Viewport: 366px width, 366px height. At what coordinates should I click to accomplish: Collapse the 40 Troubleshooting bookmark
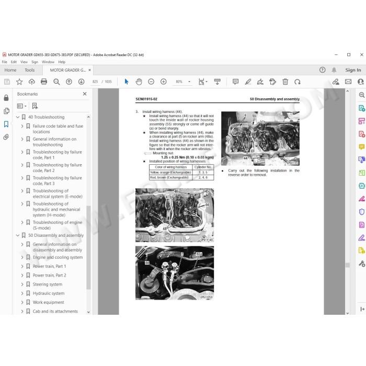tap(18, 117)
